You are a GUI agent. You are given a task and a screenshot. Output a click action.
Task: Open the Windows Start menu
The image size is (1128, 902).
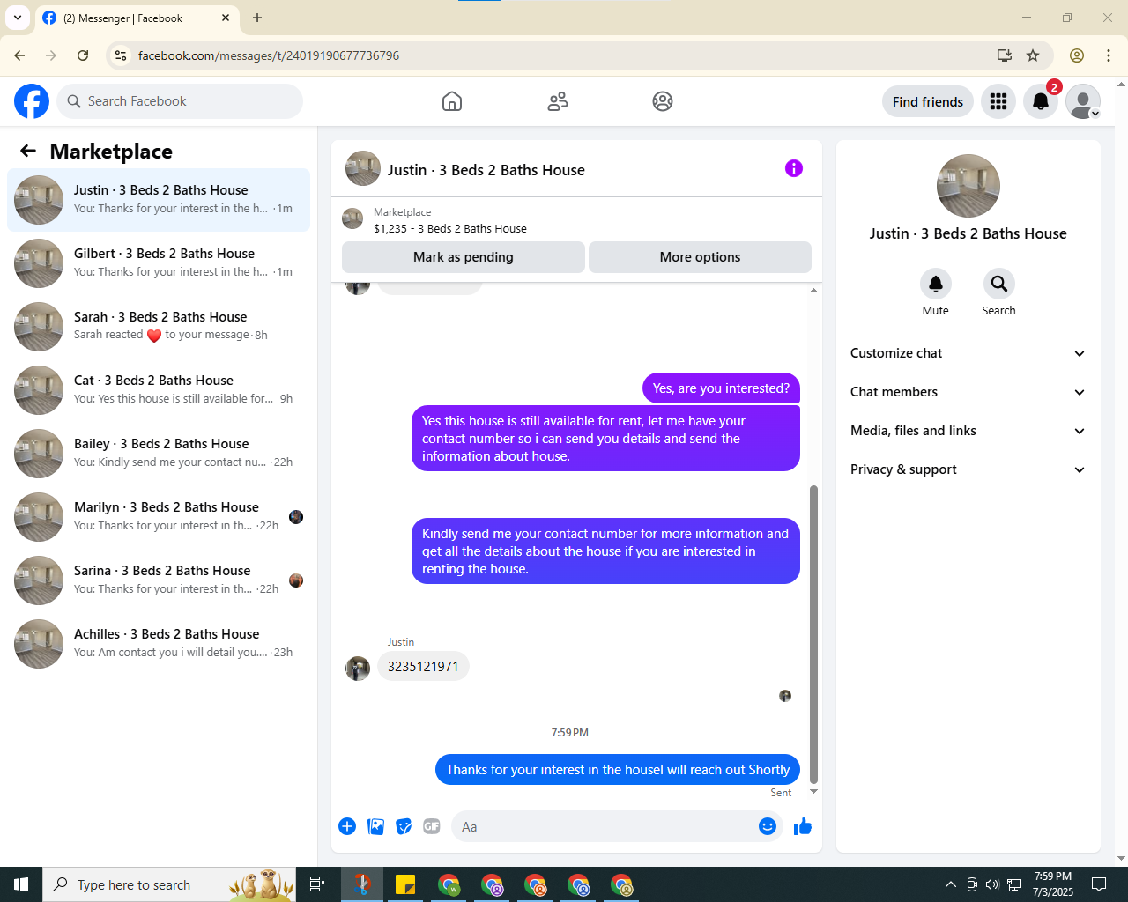[21, 884]
